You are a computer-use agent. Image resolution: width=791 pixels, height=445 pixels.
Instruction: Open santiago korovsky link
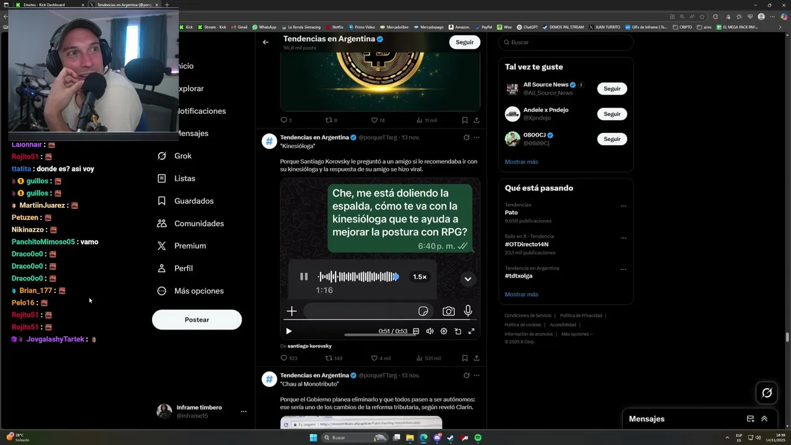310,346
